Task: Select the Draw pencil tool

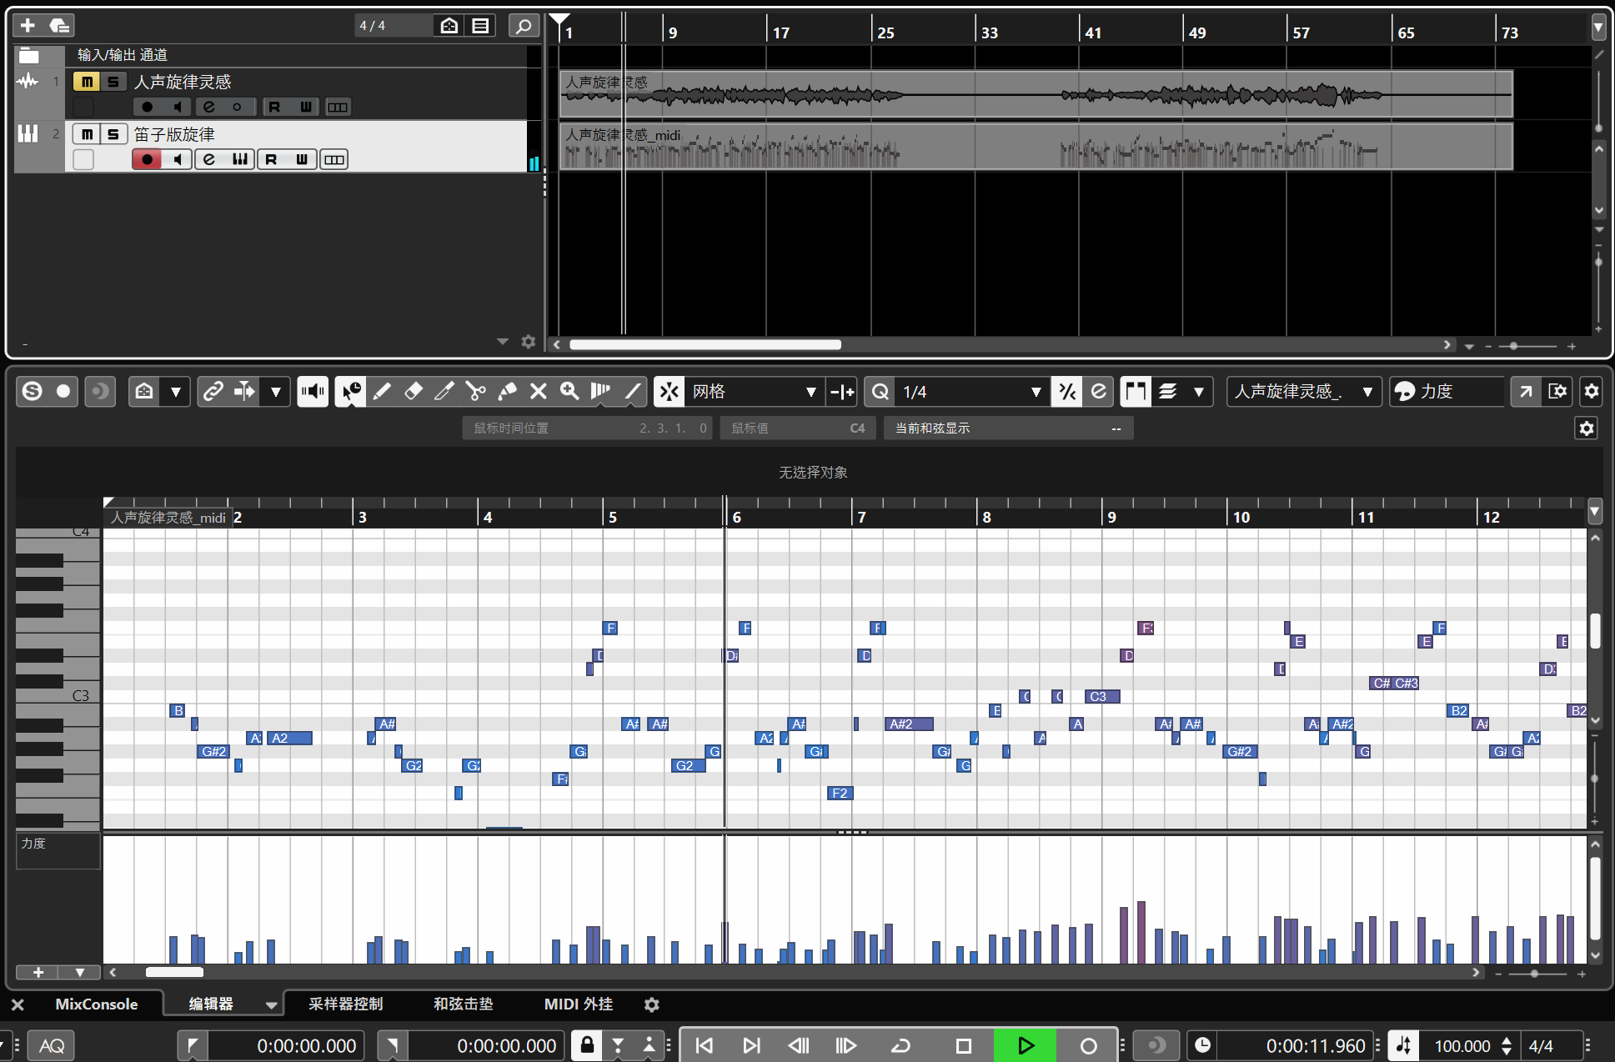Action: [x=382, y=392]
